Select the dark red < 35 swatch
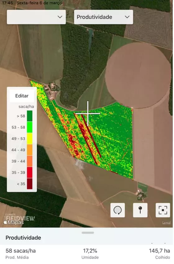This screenshot has height=264, width=174. click(x=30, y=184)
